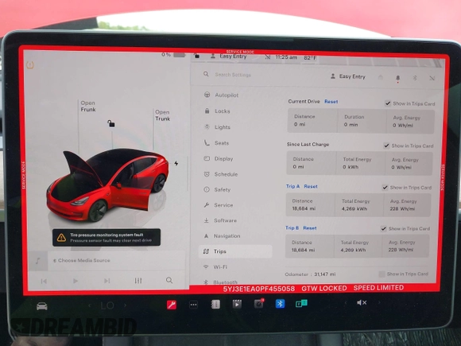The width and height of the screenshot is (461, 346).
Task: Open the audio equalizer settings
Action: pos(138,281)
